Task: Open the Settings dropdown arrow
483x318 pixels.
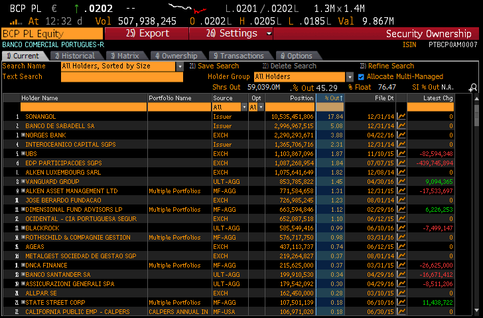Action: (269, 34)
